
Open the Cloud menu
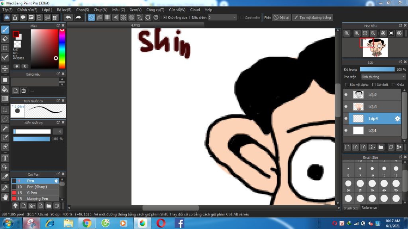[195, 10]
